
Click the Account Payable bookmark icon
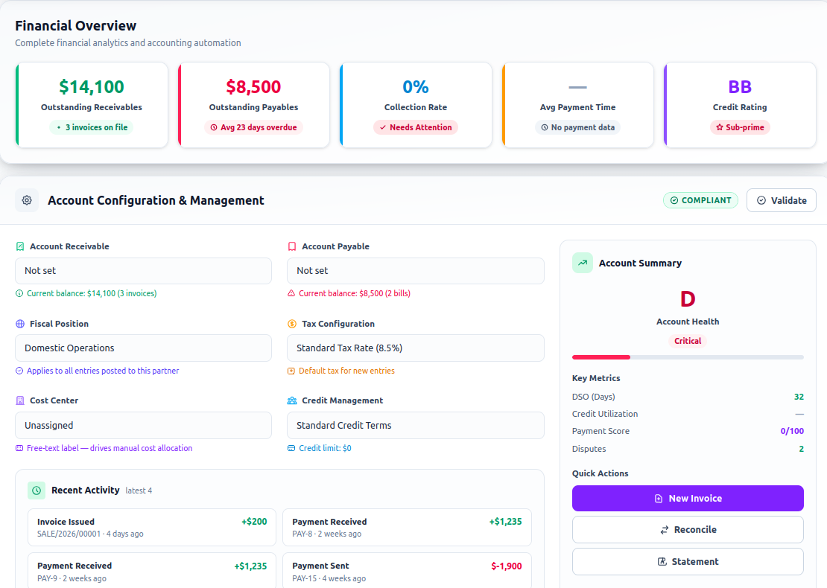[291, 246]
